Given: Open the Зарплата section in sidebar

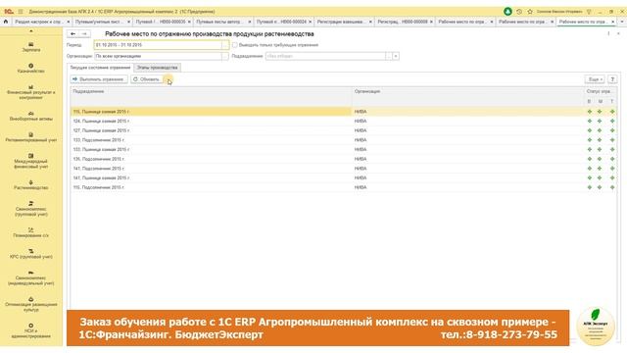Looking at the screenshot, I should (31, 47).
